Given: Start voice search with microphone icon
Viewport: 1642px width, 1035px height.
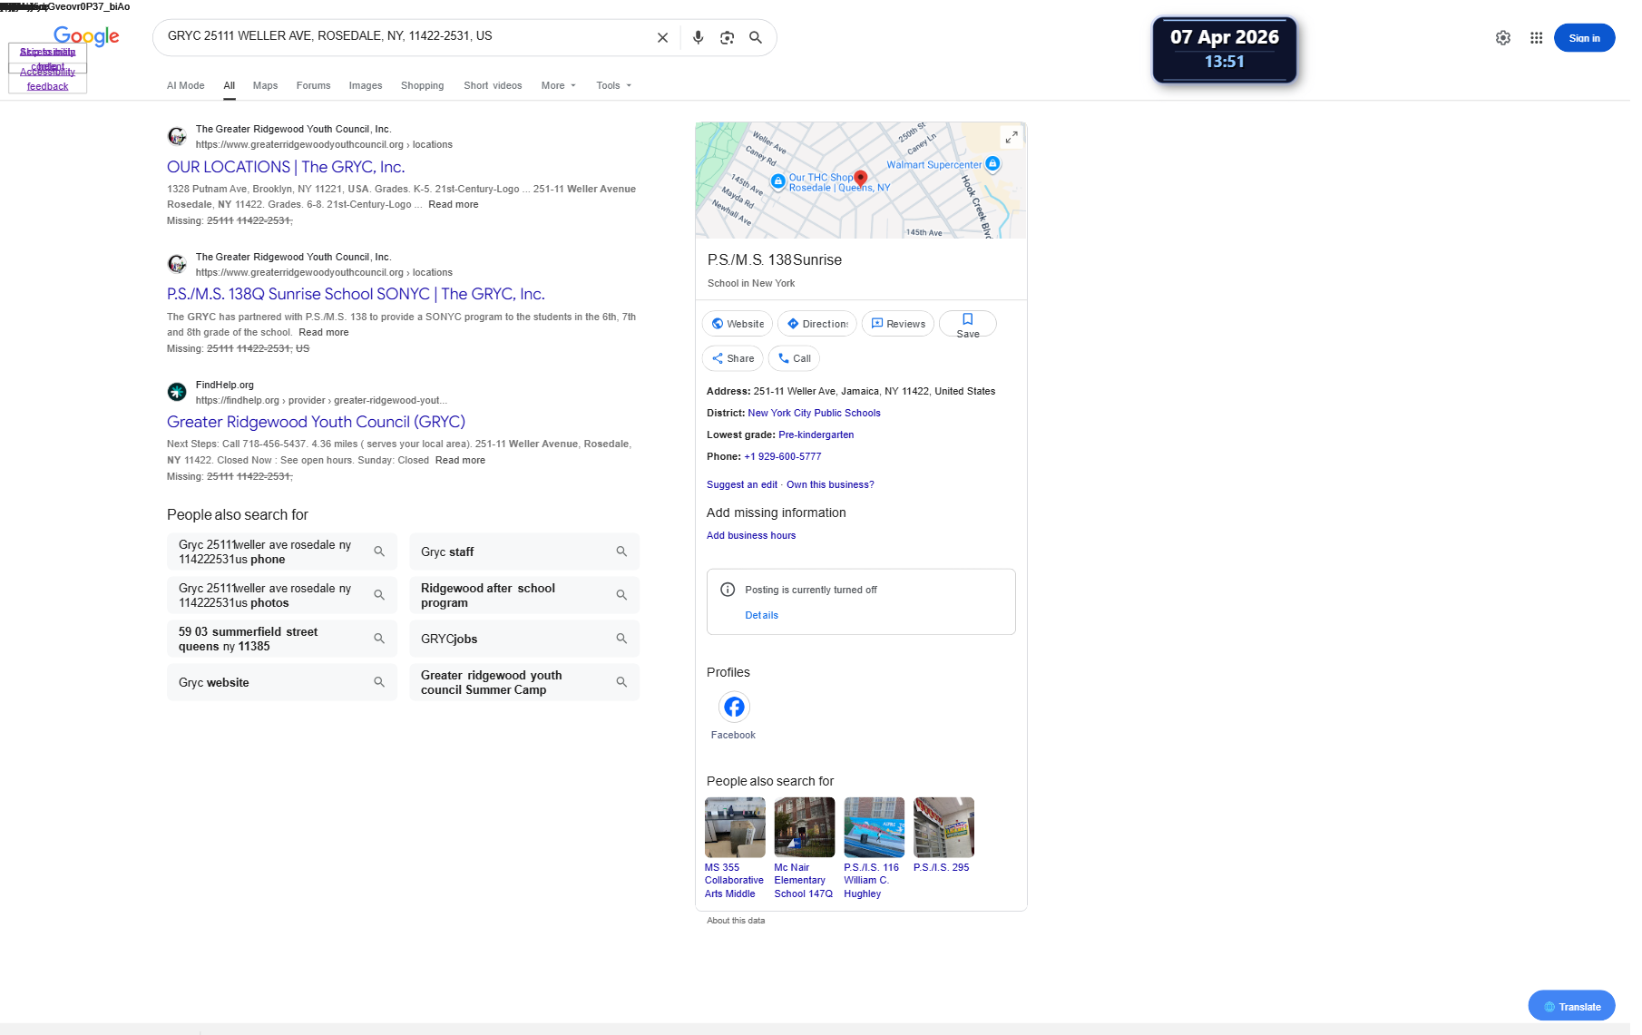Looking at the screenshot, I should (698, 37).
